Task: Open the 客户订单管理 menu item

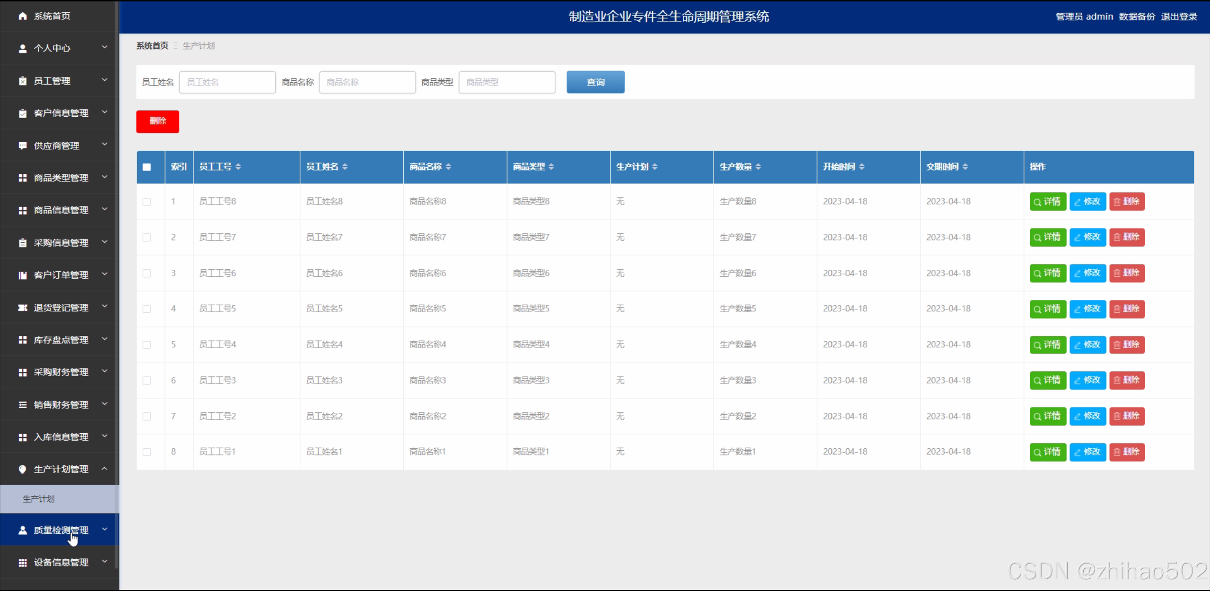Action: point(61,275)
